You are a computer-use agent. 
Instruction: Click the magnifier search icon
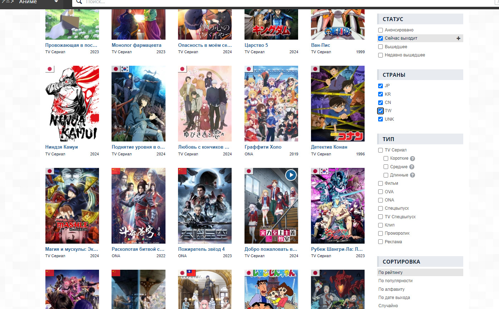coord(79,2)
